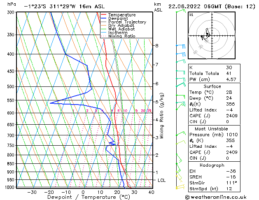Click the "Totals Totals" row label
Image resolution: width=259 pixels, height=200 pixels.
point(204,73)
